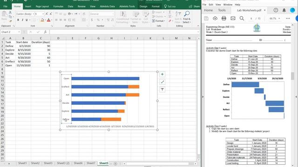Switch to the Formulas ribbon tab

click(x=58, y=6)
